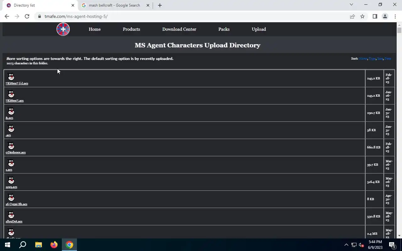Image resolution: width=402 pixels, height=251 pixels.
Task: Open the 1.acs file link
Action: coord(9,170)
